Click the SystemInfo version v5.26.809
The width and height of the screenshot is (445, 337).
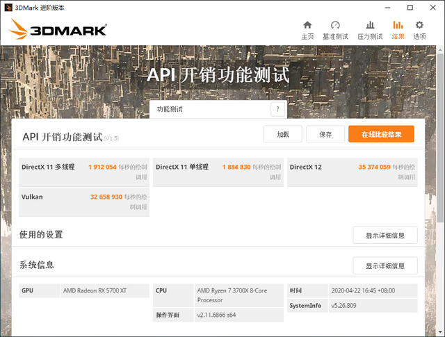(x=343, y=306)
